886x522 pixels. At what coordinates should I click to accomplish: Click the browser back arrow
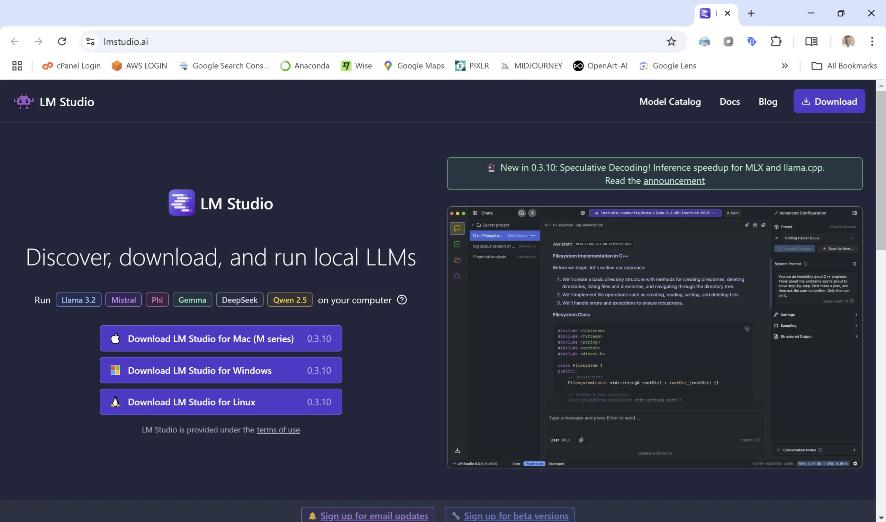(x=15, y=42)
